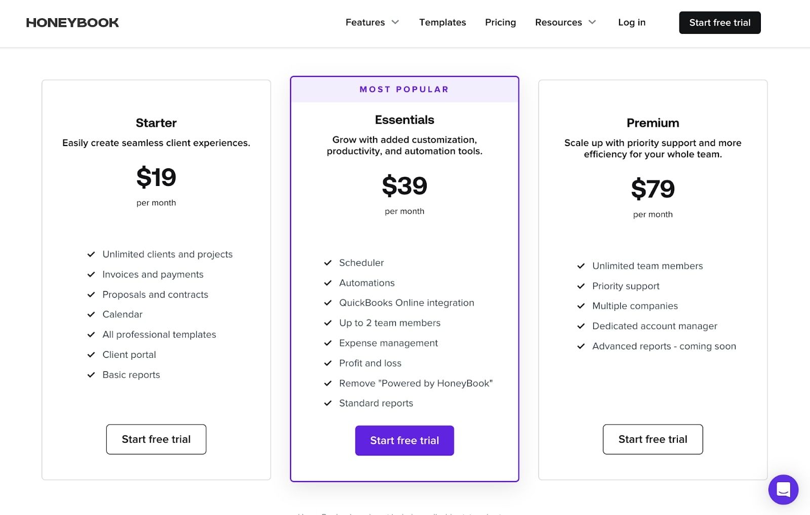Expand the Features dropdown chevron

395,22
